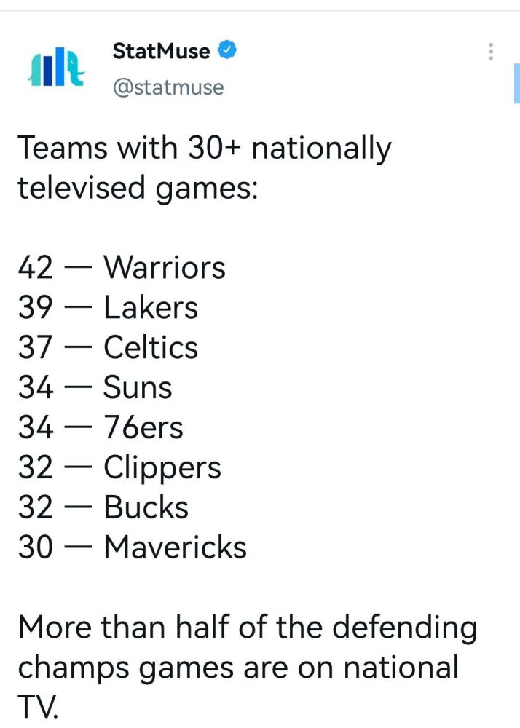Click the word 'Mavericks' in the list
The width and height of the screenshot is (520, 728).
point(175,547)
